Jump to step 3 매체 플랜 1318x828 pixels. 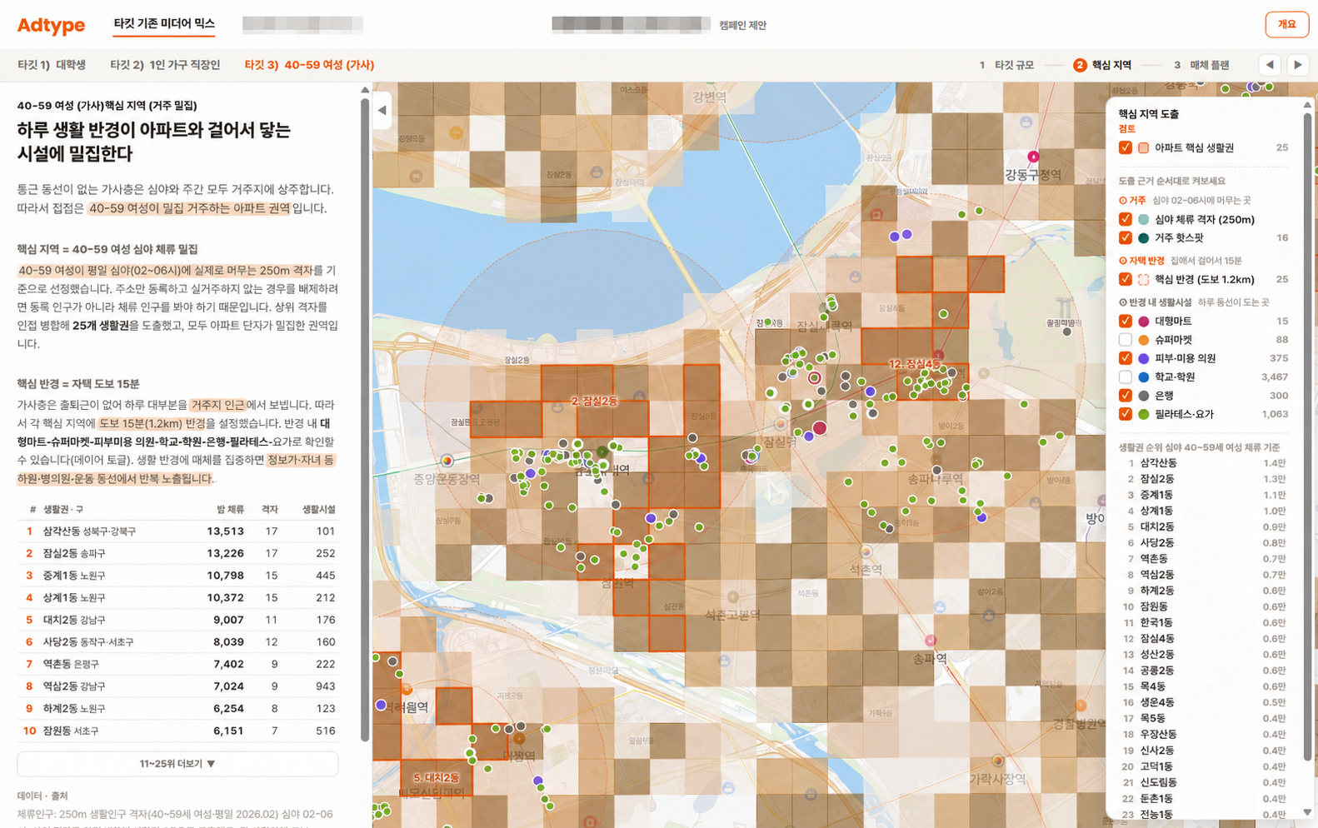coord(1201,65)
